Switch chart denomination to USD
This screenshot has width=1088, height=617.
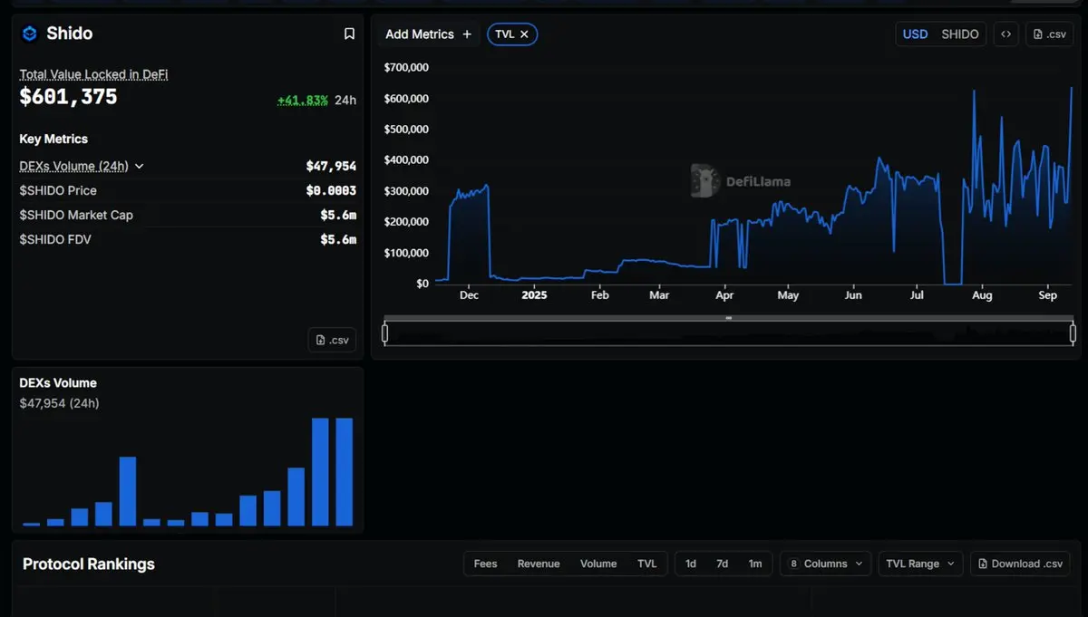coord(915,34)
